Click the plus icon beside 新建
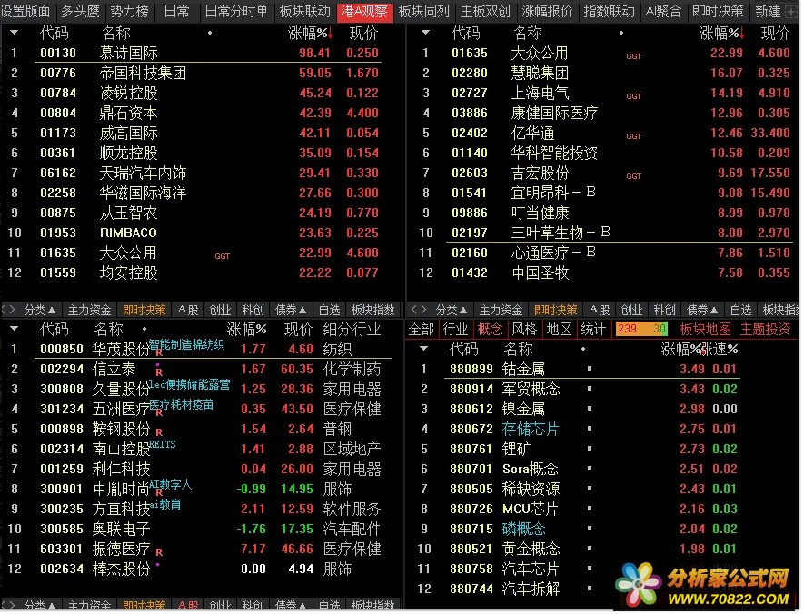 coord(791,11)
